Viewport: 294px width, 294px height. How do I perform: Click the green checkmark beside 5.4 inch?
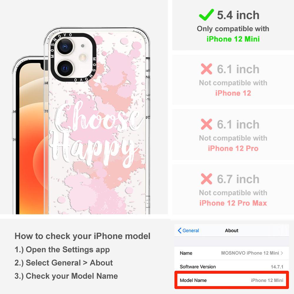(206, 15)
